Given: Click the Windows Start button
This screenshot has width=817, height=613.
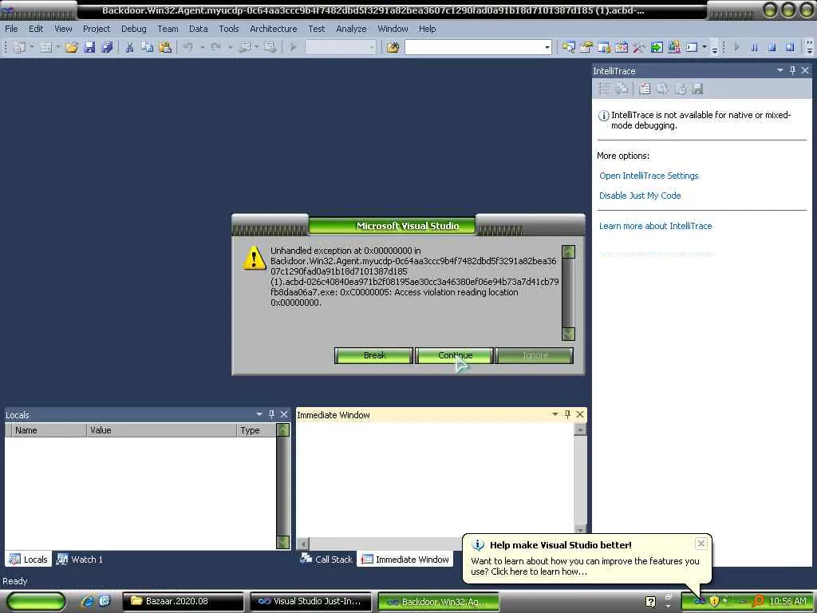Looking at the screenshot, I should tap(36, 602).
